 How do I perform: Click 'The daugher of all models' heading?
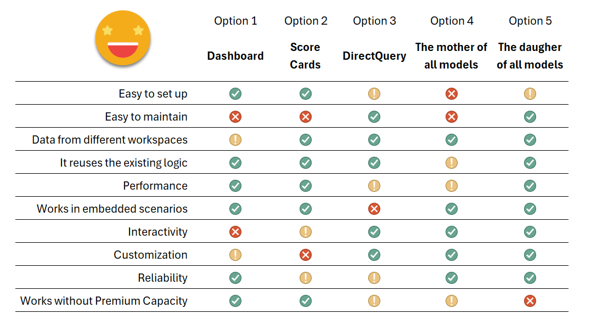pos(530,56)
